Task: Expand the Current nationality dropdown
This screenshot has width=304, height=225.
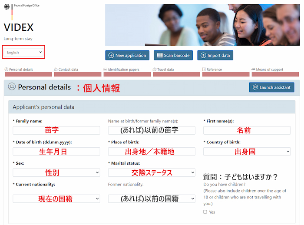Action: click(56, 199)
